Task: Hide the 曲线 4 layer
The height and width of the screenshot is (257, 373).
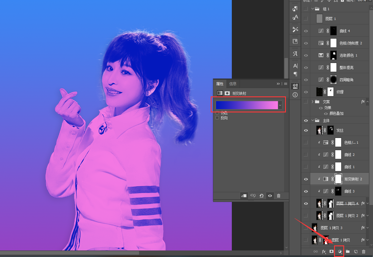Action: 306,31
